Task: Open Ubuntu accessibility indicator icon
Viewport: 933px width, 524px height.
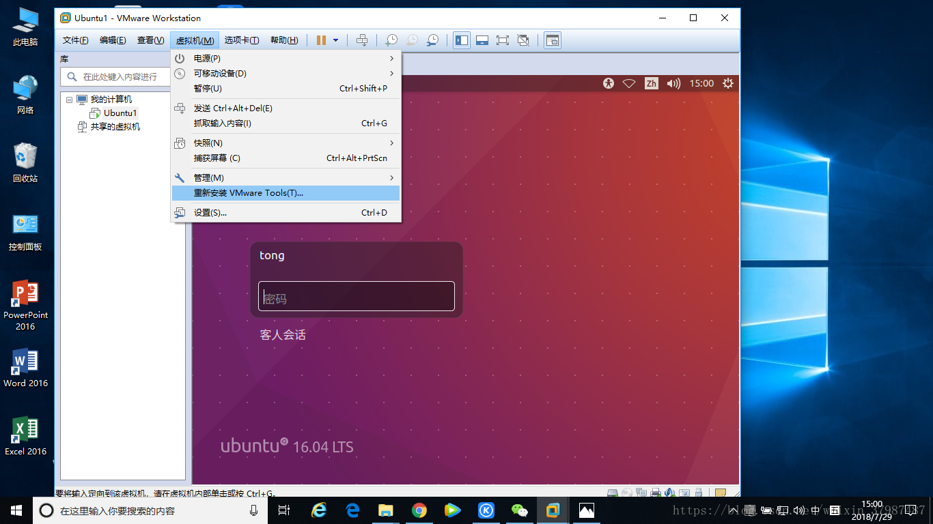Action: [609, 83]
